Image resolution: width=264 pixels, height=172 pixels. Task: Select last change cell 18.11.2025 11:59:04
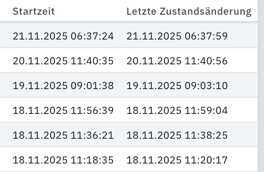point(177,110)
